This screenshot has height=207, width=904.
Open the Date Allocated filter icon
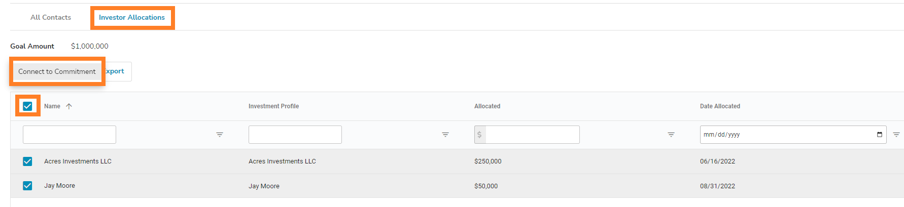click(x=896, y=135)
